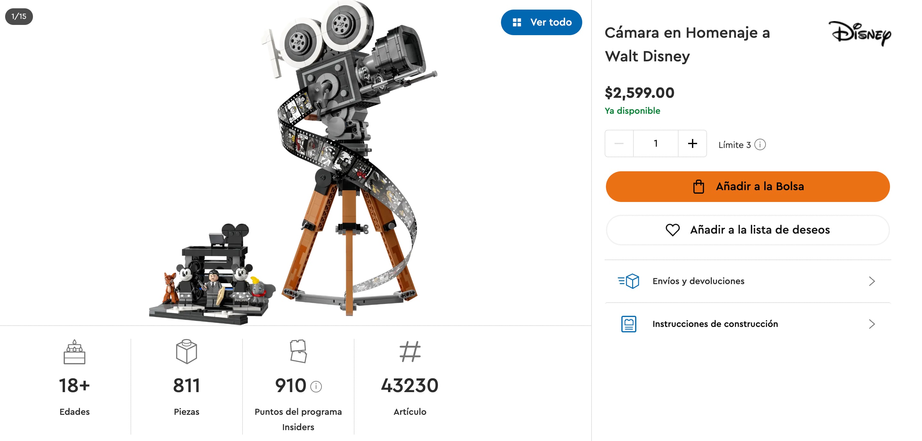Click the shopping bag icon

[x=698, y=187]
